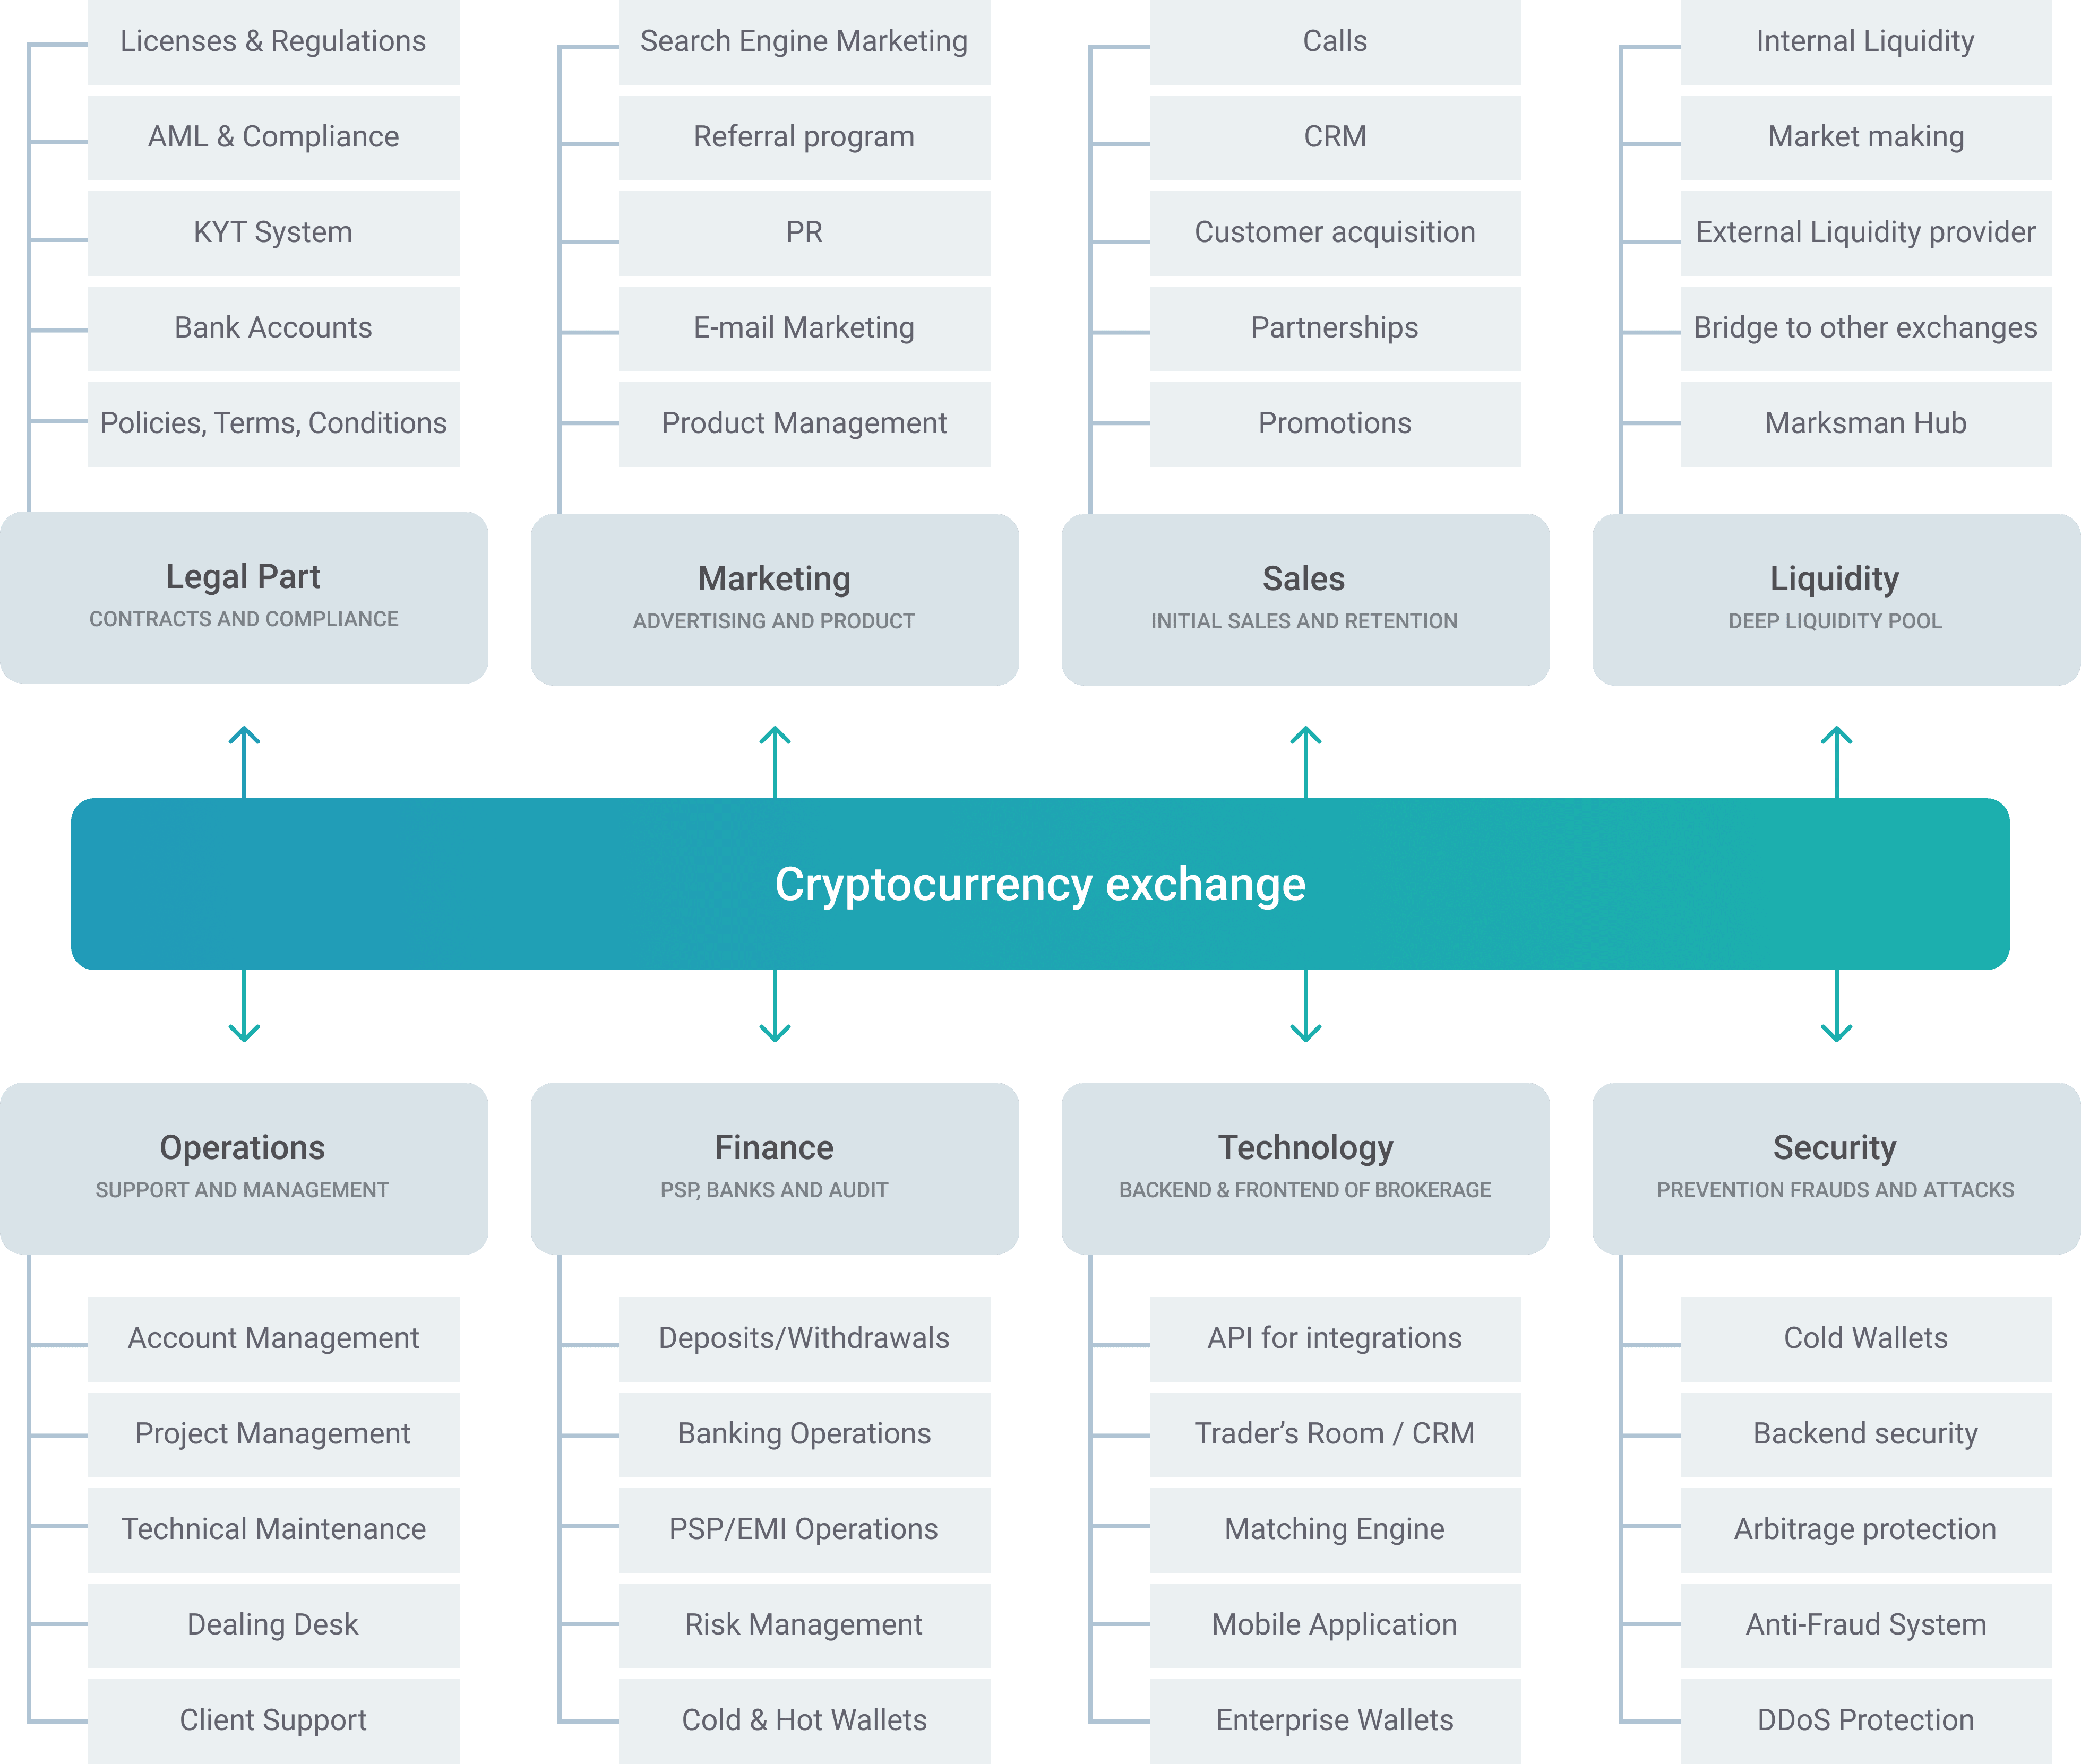The height and width of the screenshot is (1764, 2081).
Task: Select the Mobile Application item
Action: (1335, 1625)
